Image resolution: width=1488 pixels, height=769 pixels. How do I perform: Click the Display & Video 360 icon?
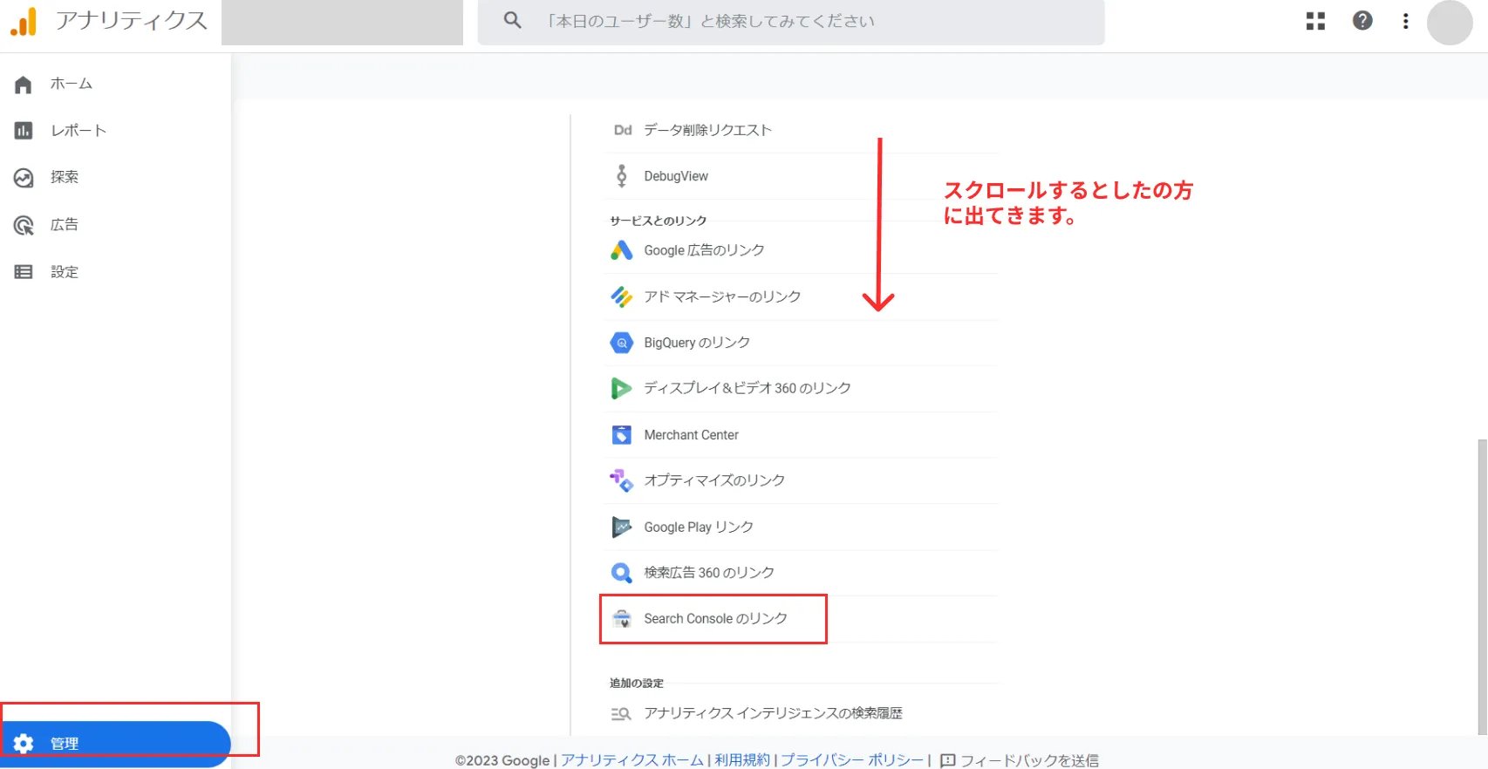coord(621,388)
